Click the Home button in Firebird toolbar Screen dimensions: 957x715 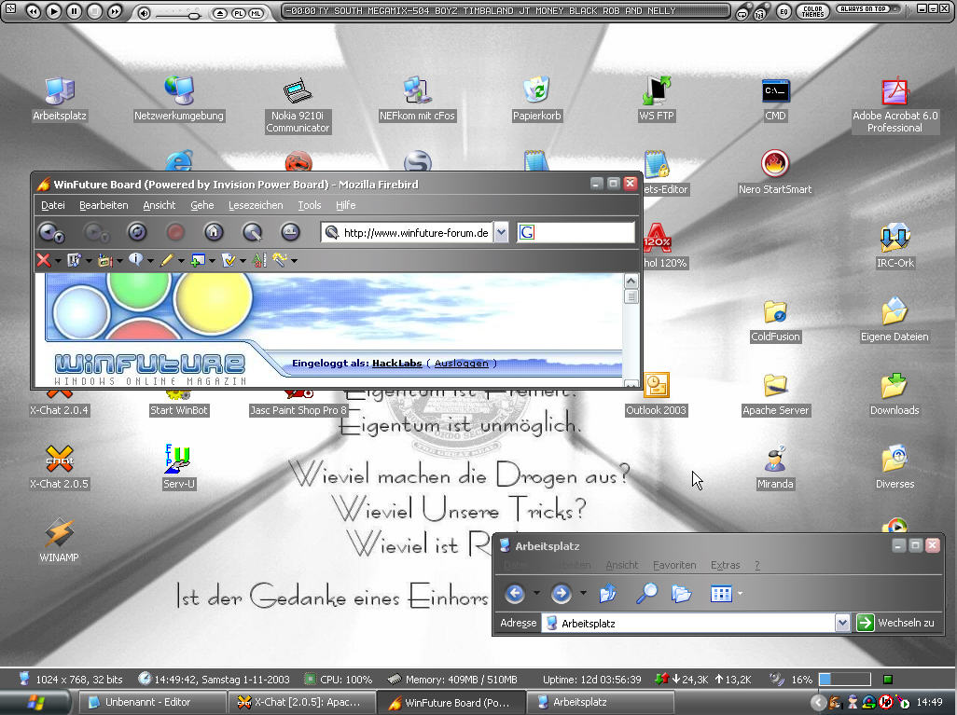point(213,232)
